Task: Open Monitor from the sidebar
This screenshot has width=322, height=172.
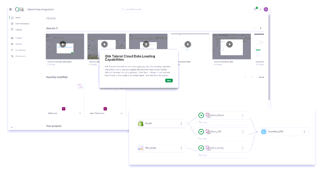Action: [x=19, y=44]
